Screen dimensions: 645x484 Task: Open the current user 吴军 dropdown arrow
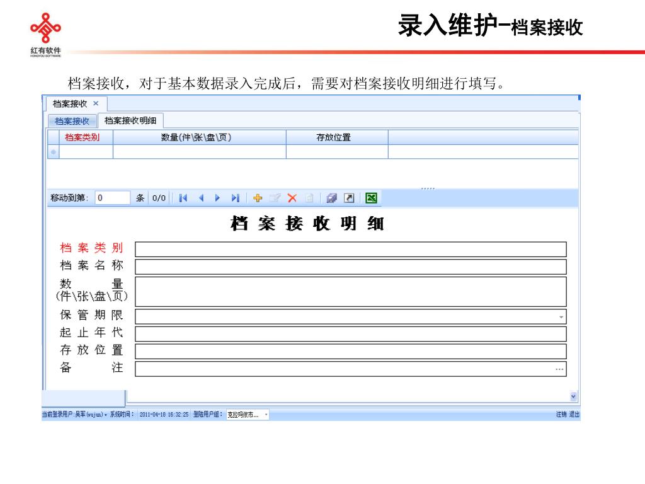[x=106, y=415]
